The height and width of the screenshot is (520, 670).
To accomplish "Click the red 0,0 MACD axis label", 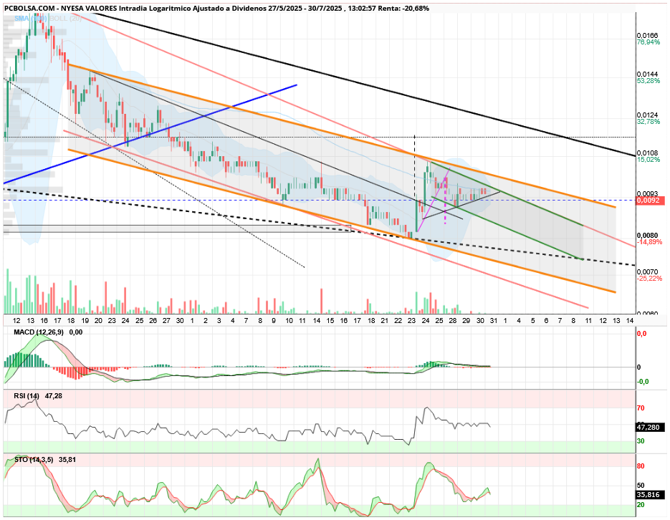I will [x=641, y=334].
